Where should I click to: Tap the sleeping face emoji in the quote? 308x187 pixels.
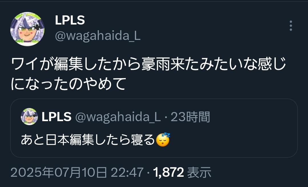click(163, 140)
